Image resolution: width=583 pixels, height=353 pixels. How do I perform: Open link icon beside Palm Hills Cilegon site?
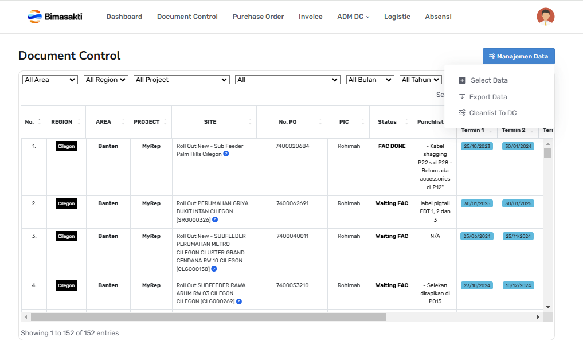point(226,154)
